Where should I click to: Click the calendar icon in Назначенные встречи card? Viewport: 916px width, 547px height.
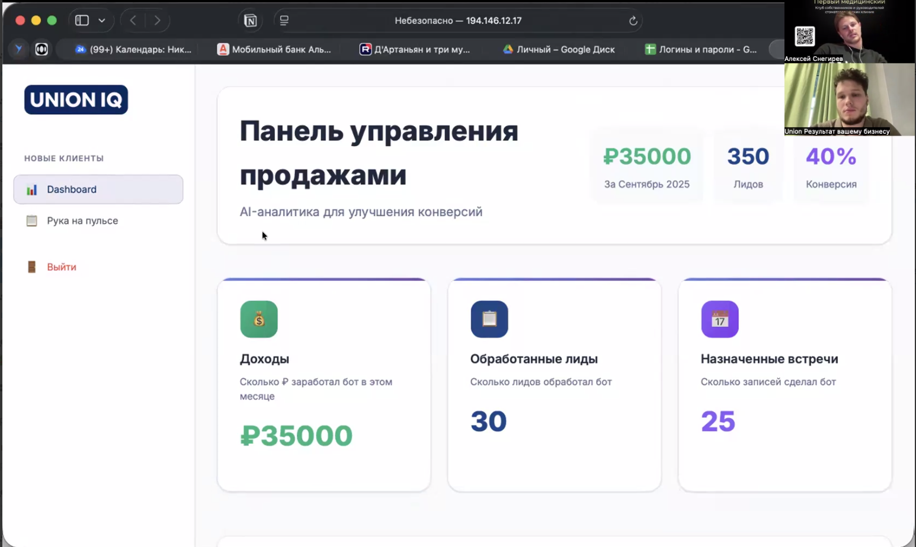pos(720,319)
